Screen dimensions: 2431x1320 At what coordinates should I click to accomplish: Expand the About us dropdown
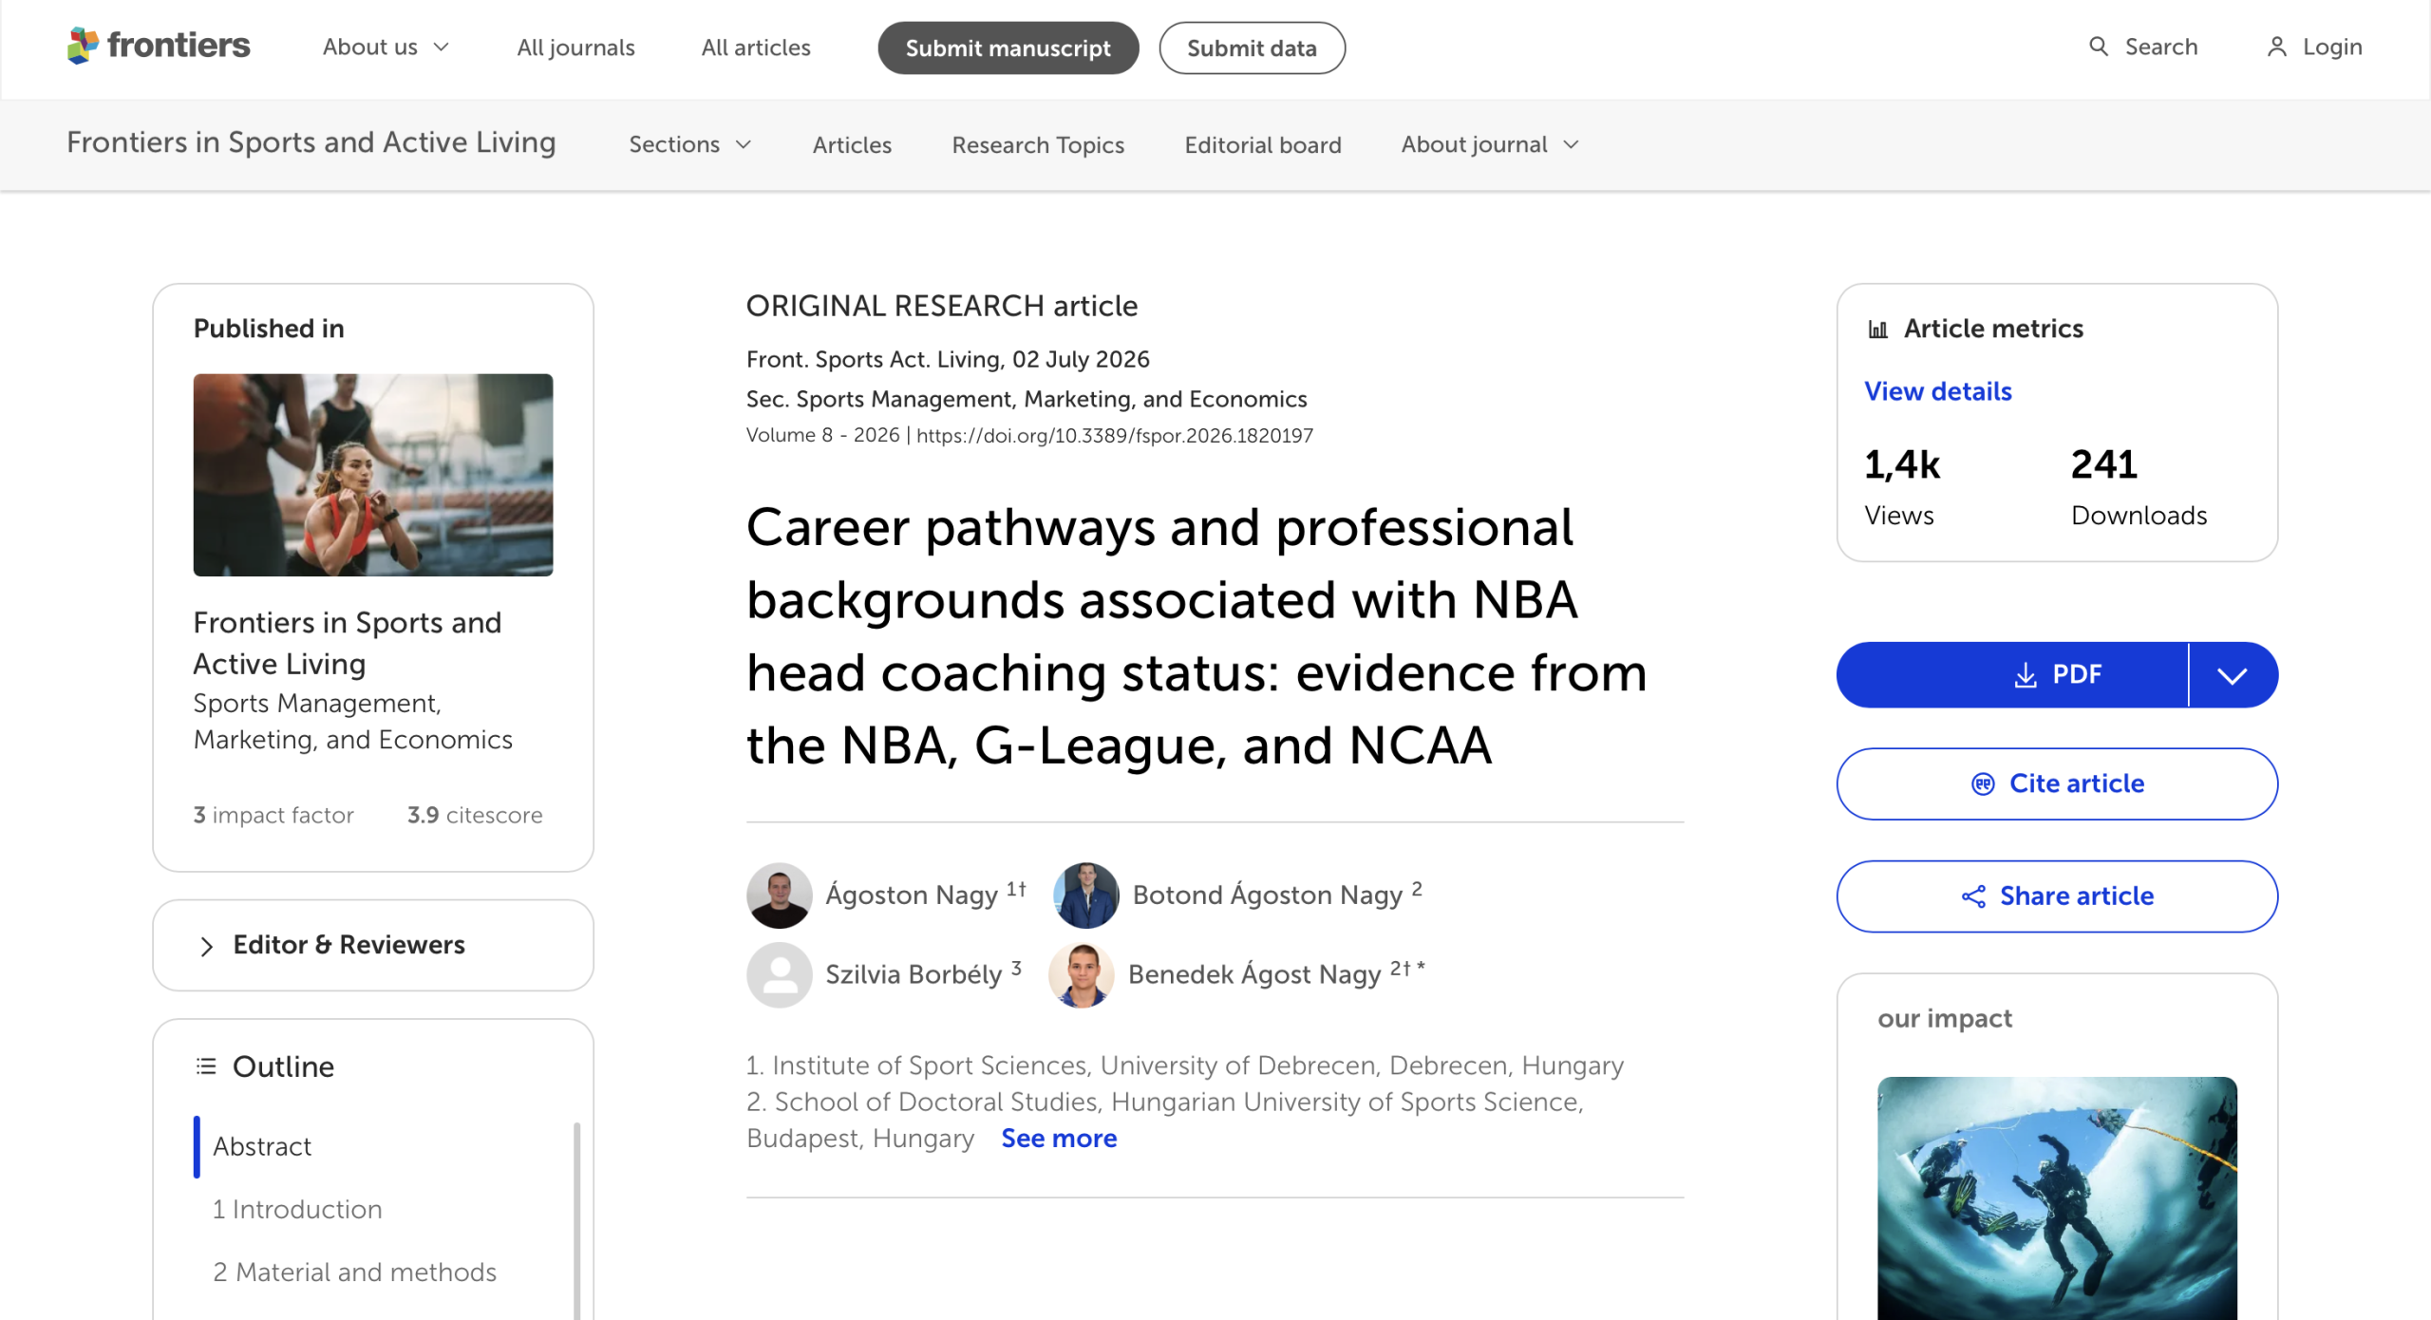(386, 47)
